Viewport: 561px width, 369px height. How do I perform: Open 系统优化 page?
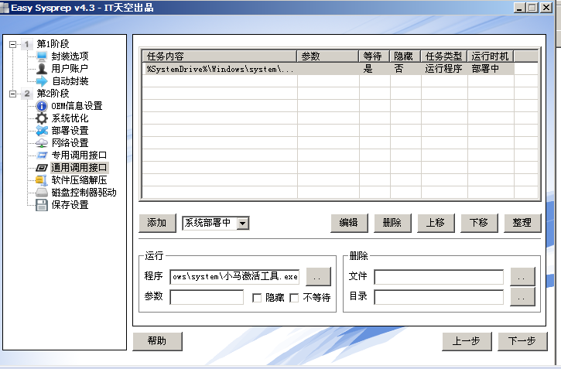pos(70,118)
